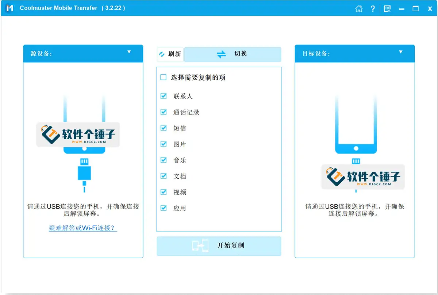Viewport: 438px width, 295px height.
Task: Open the 疑难解答或Wi-Fi连接 link
Action: click(83, 228)
